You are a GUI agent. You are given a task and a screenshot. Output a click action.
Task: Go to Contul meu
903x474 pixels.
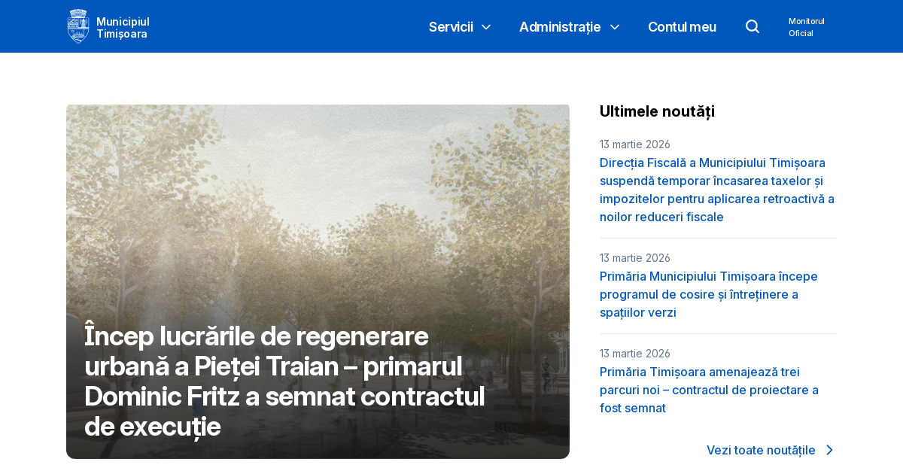pos(682,27)
